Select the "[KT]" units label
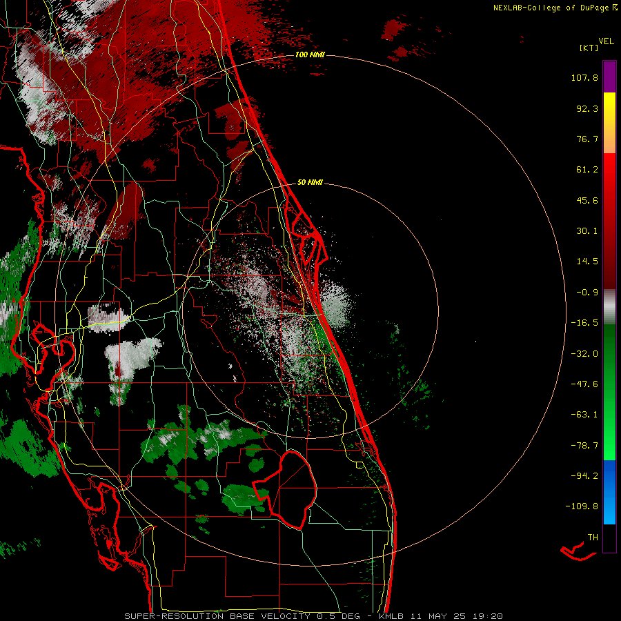 coord(589,48)
